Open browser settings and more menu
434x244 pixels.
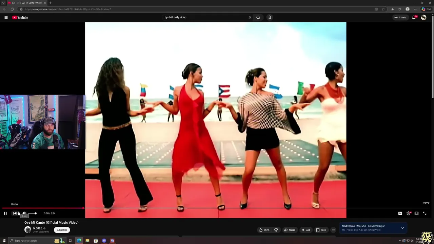click(415, 9)
